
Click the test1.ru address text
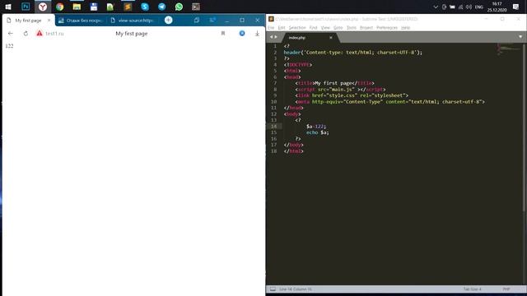[x=54, y=34]
